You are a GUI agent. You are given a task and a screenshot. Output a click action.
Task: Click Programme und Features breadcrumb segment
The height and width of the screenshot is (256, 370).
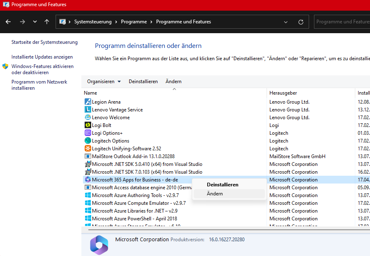184,22
